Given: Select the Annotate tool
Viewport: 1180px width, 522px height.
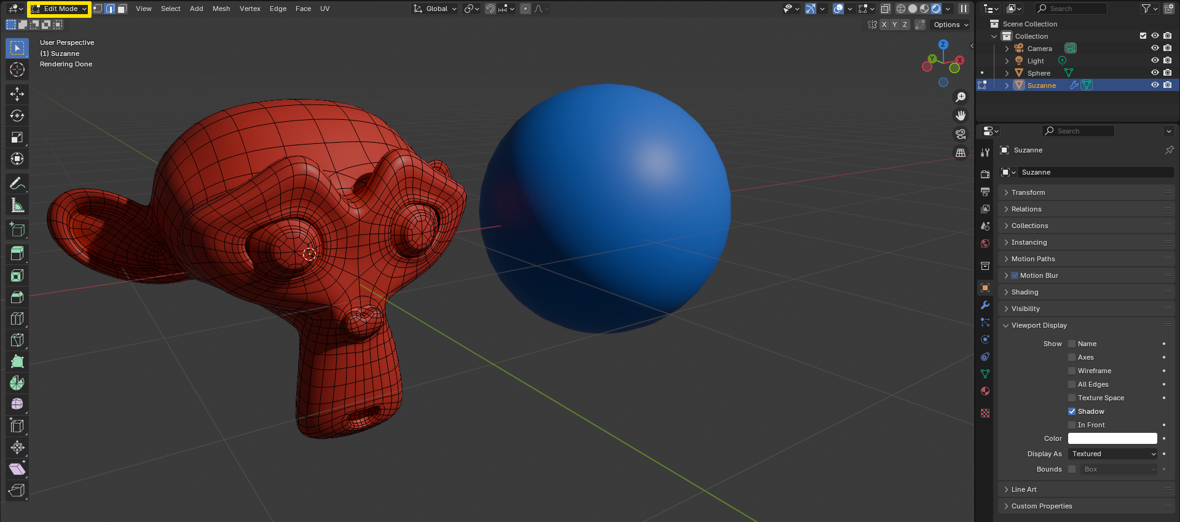Looking at the screenshot, I should pos(17,183).
